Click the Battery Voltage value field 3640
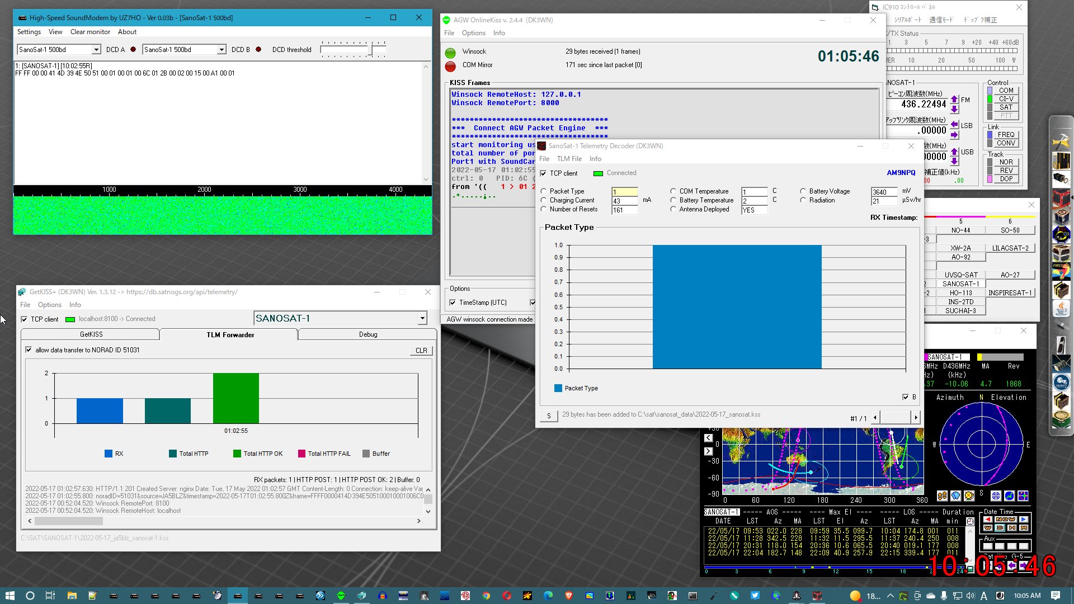1074x604 pixels. (x=884, y=192)
